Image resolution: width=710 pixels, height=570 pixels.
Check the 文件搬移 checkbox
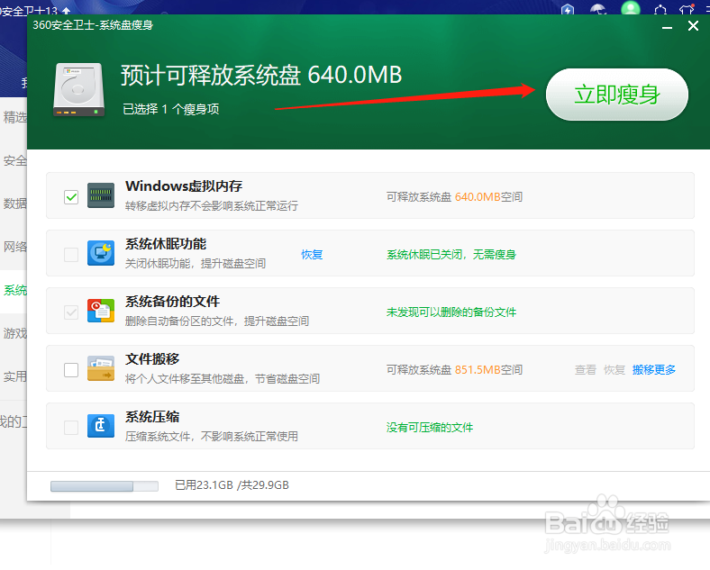pos(71,369)
